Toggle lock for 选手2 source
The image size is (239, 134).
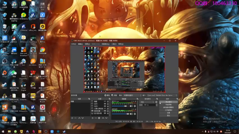(108, 106)
